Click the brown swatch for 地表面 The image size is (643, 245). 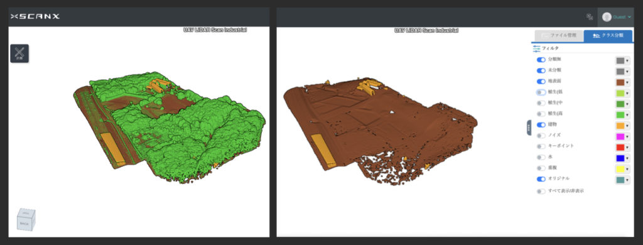click(x=620, y=82)
